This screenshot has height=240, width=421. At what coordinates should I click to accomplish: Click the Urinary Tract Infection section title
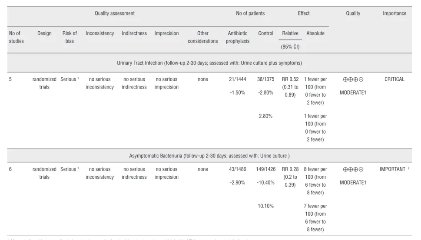[209, 63]
